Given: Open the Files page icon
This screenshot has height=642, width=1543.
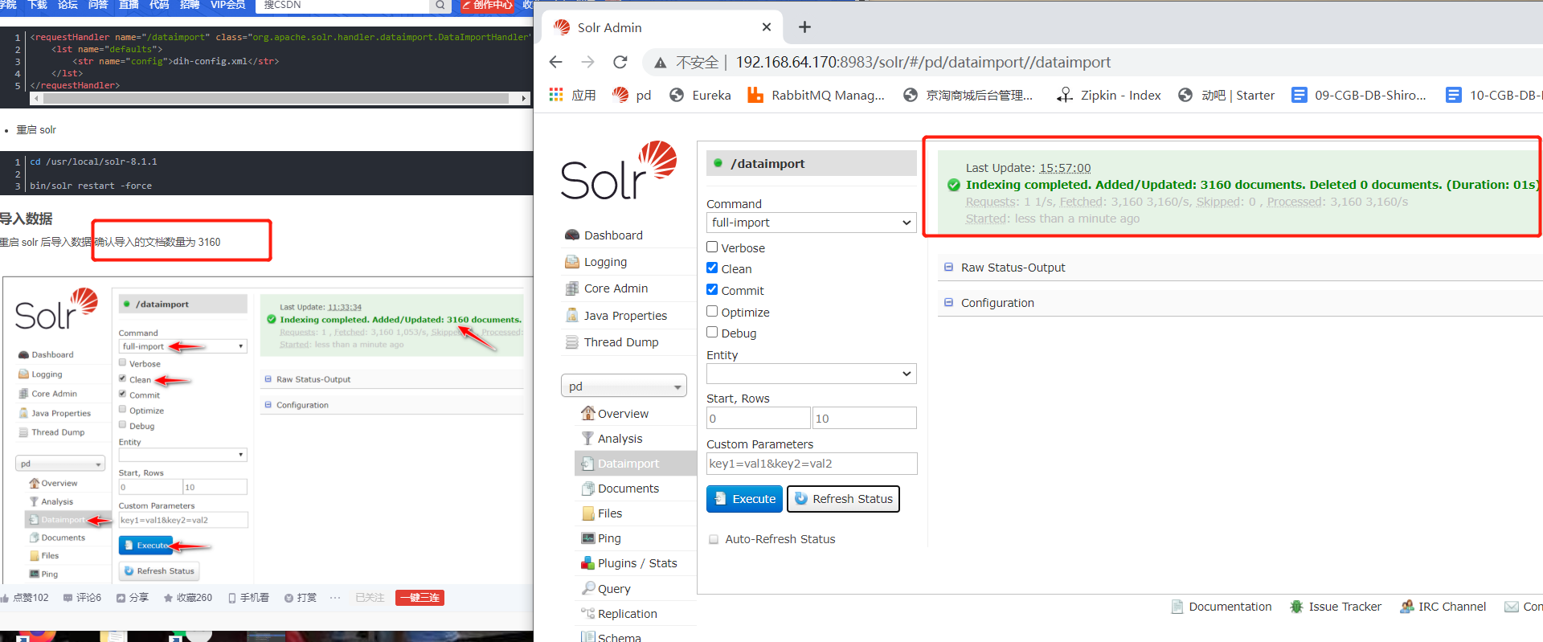Looking at the screenshot, I should pyautogui.click(x=588, y=513).
